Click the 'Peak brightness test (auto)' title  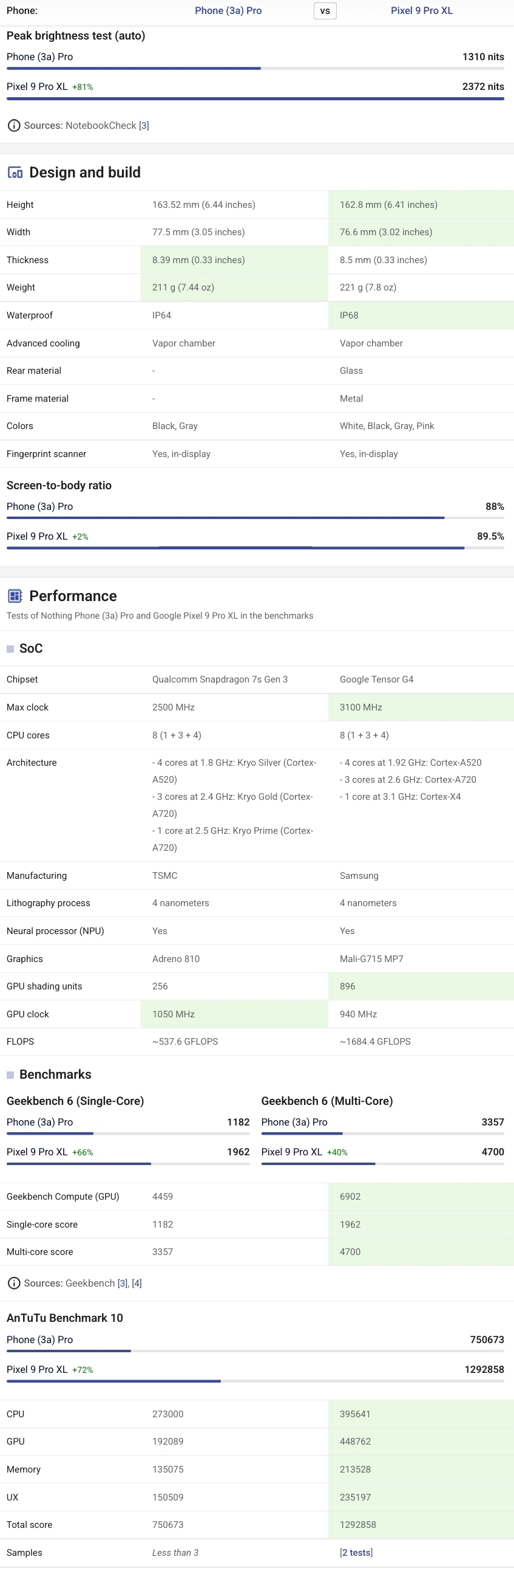[76, 36]
